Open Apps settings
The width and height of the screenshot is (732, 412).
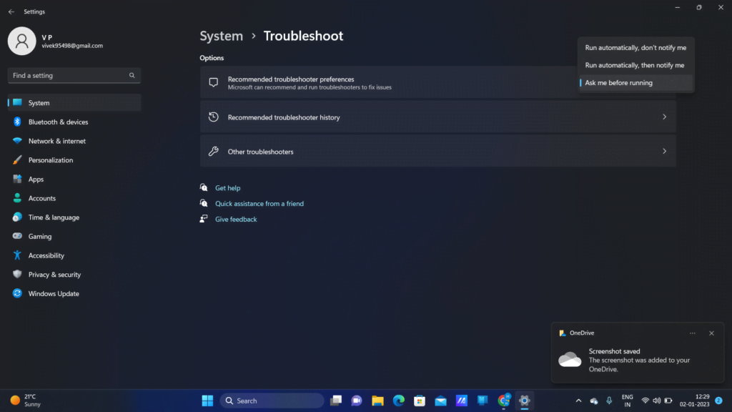tap(74, 180)
